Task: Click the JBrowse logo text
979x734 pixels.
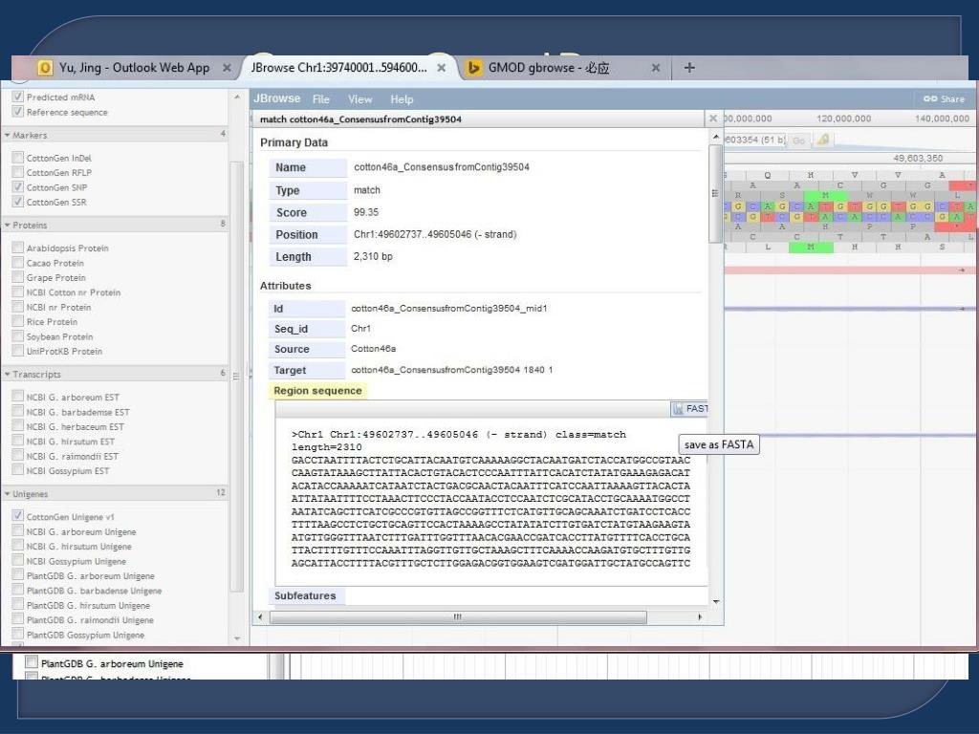Action: pos(276,98)
